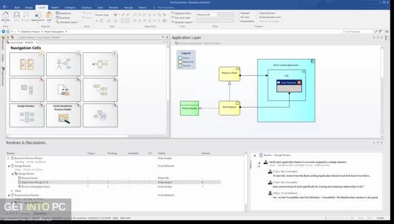The width and height of the screenshot is (394, 224).
Task: Click the Passive legend color swatch
Action: click(180, 66)
